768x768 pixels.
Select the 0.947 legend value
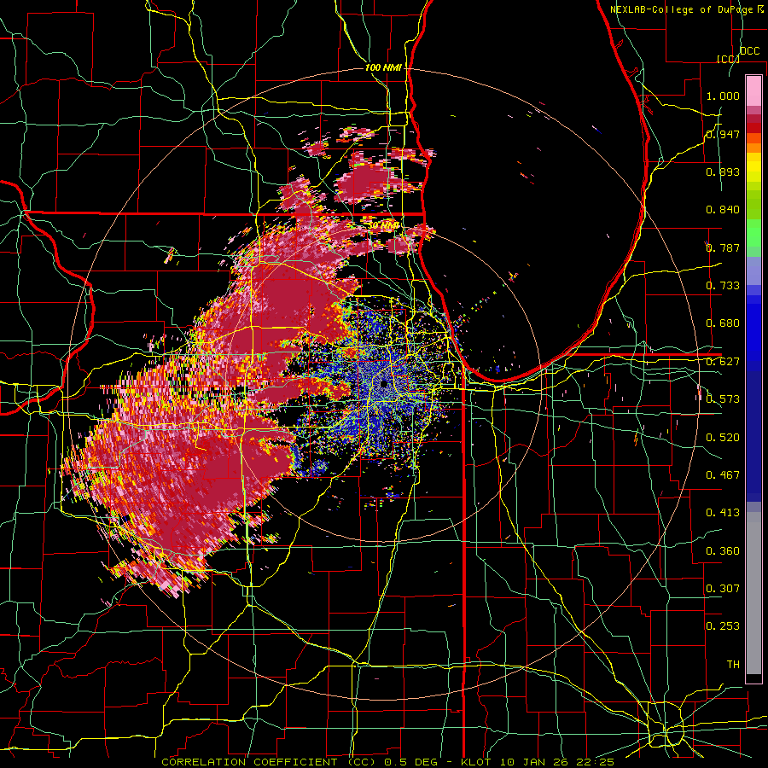point(723,134)
